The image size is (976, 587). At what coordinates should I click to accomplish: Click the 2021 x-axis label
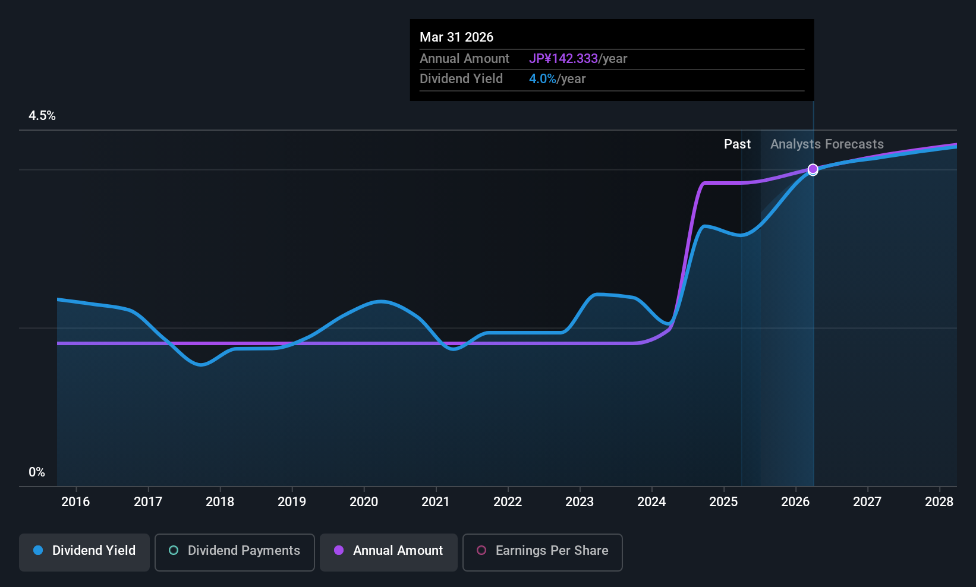click(436, 502)
